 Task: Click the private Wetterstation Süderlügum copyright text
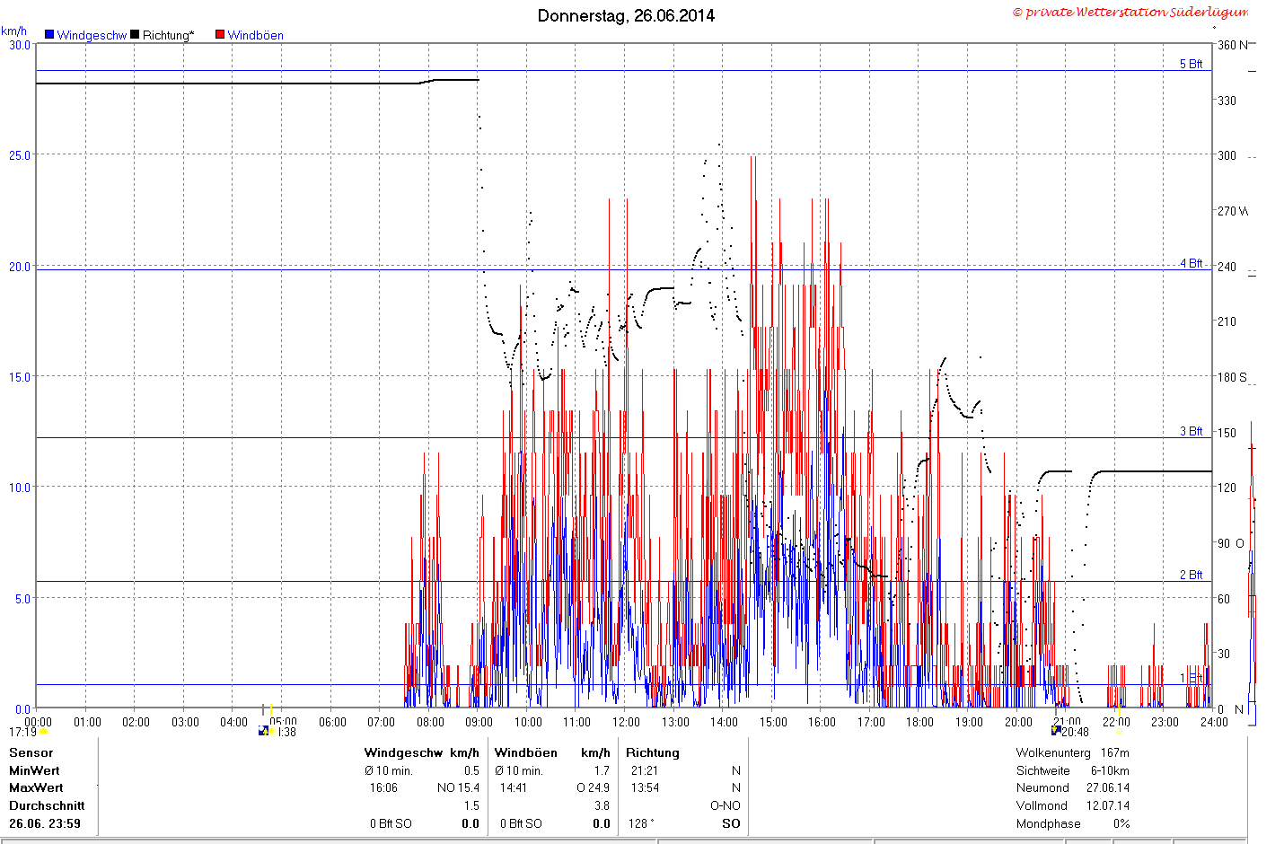[x=1130, y=12]
